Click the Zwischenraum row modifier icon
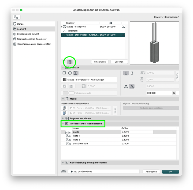 tap(69, 143)
